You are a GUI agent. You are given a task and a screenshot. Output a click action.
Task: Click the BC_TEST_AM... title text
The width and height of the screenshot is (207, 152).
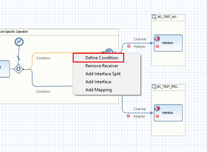pyautogui.click(x=168, y=17)
